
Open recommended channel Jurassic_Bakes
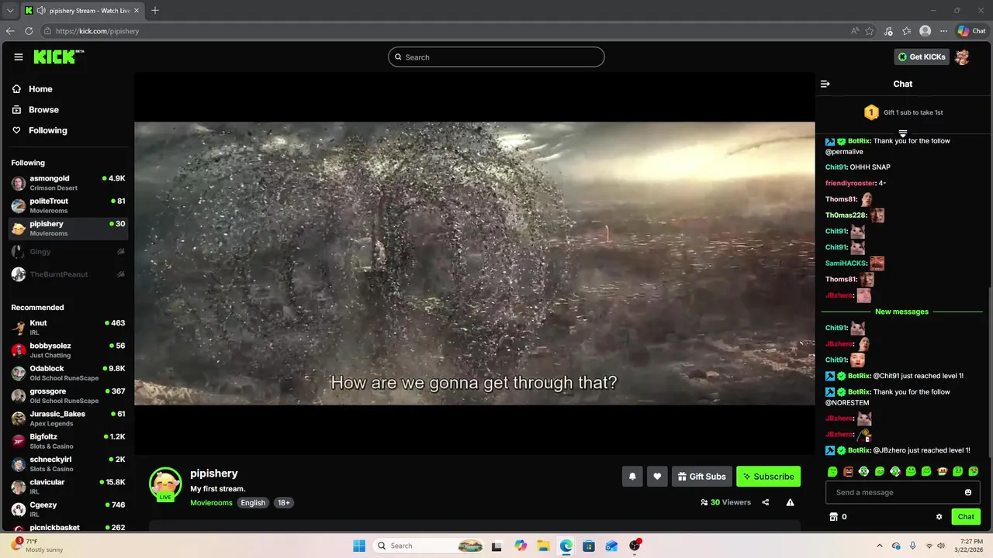tap(68, 418)
